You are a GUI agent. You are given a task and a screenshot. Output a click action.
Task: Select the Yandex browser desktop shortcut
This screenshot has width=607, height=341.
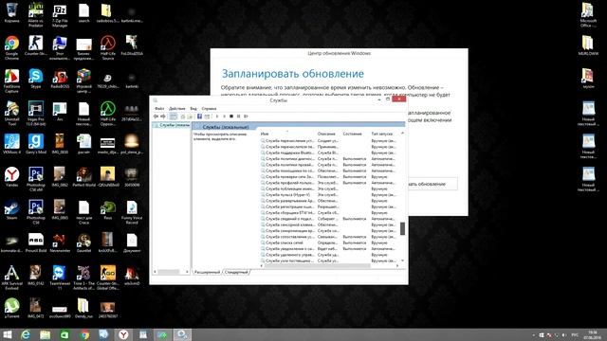coord(12,177)
